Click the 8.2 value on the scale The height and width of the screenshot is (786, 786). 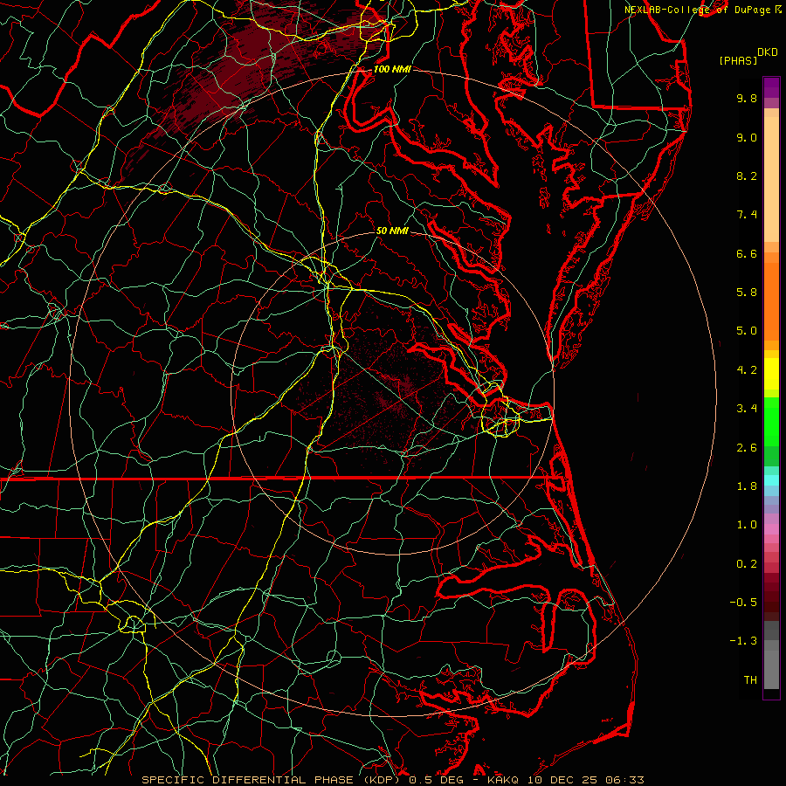747,176
